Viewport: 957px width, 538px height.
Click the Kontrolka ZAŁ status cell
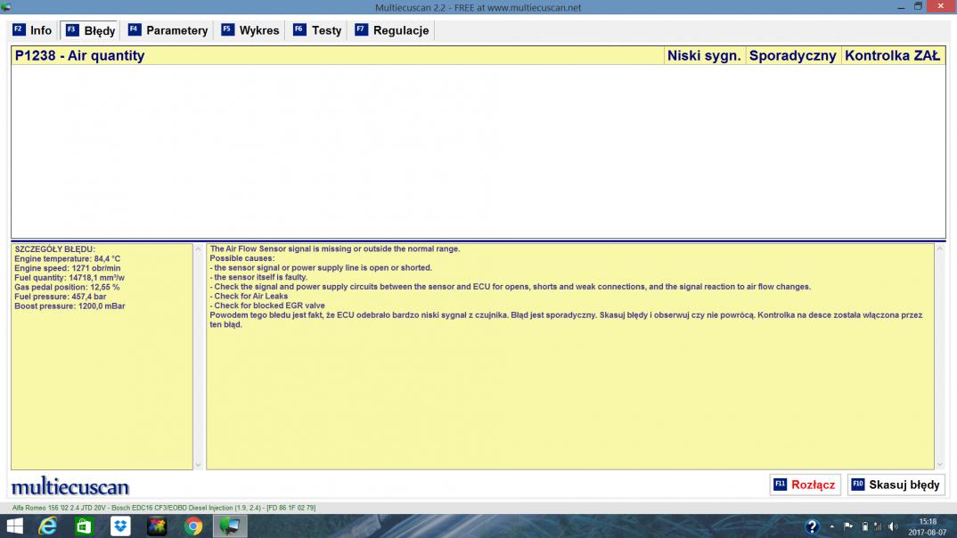pos(892,55)
